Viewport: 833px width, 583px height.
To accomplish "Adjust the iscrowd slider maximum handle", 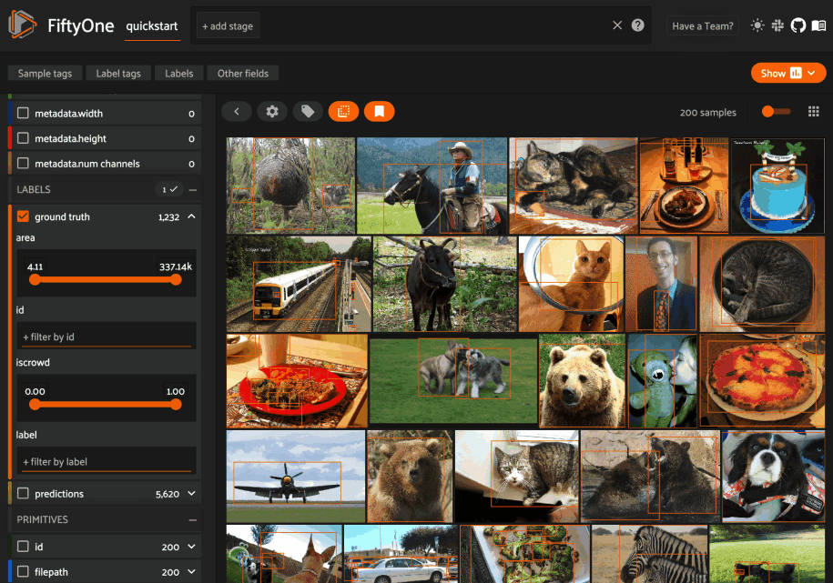I will click(176, 404).
